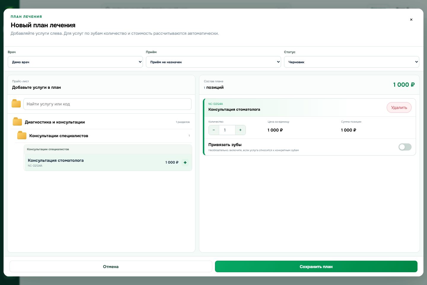Decrease quantity with the minus button

click(x=213, y=130)
